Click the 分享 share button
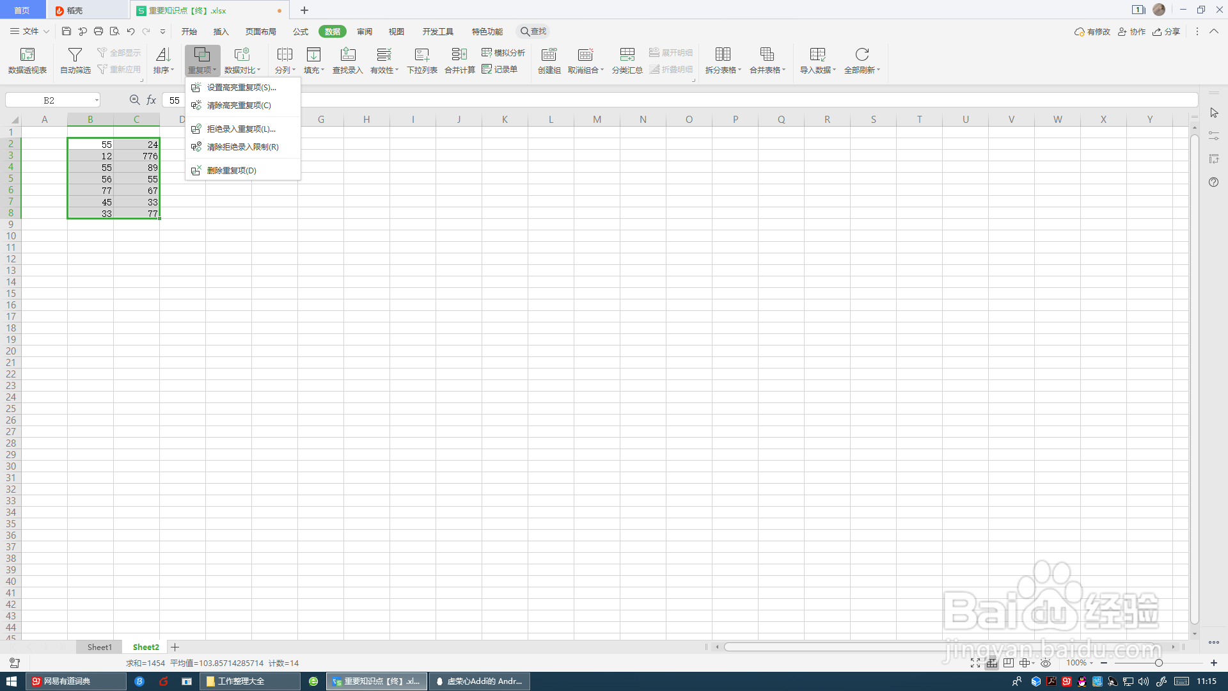This screenshot has width=1228, height=691. 1166,31
